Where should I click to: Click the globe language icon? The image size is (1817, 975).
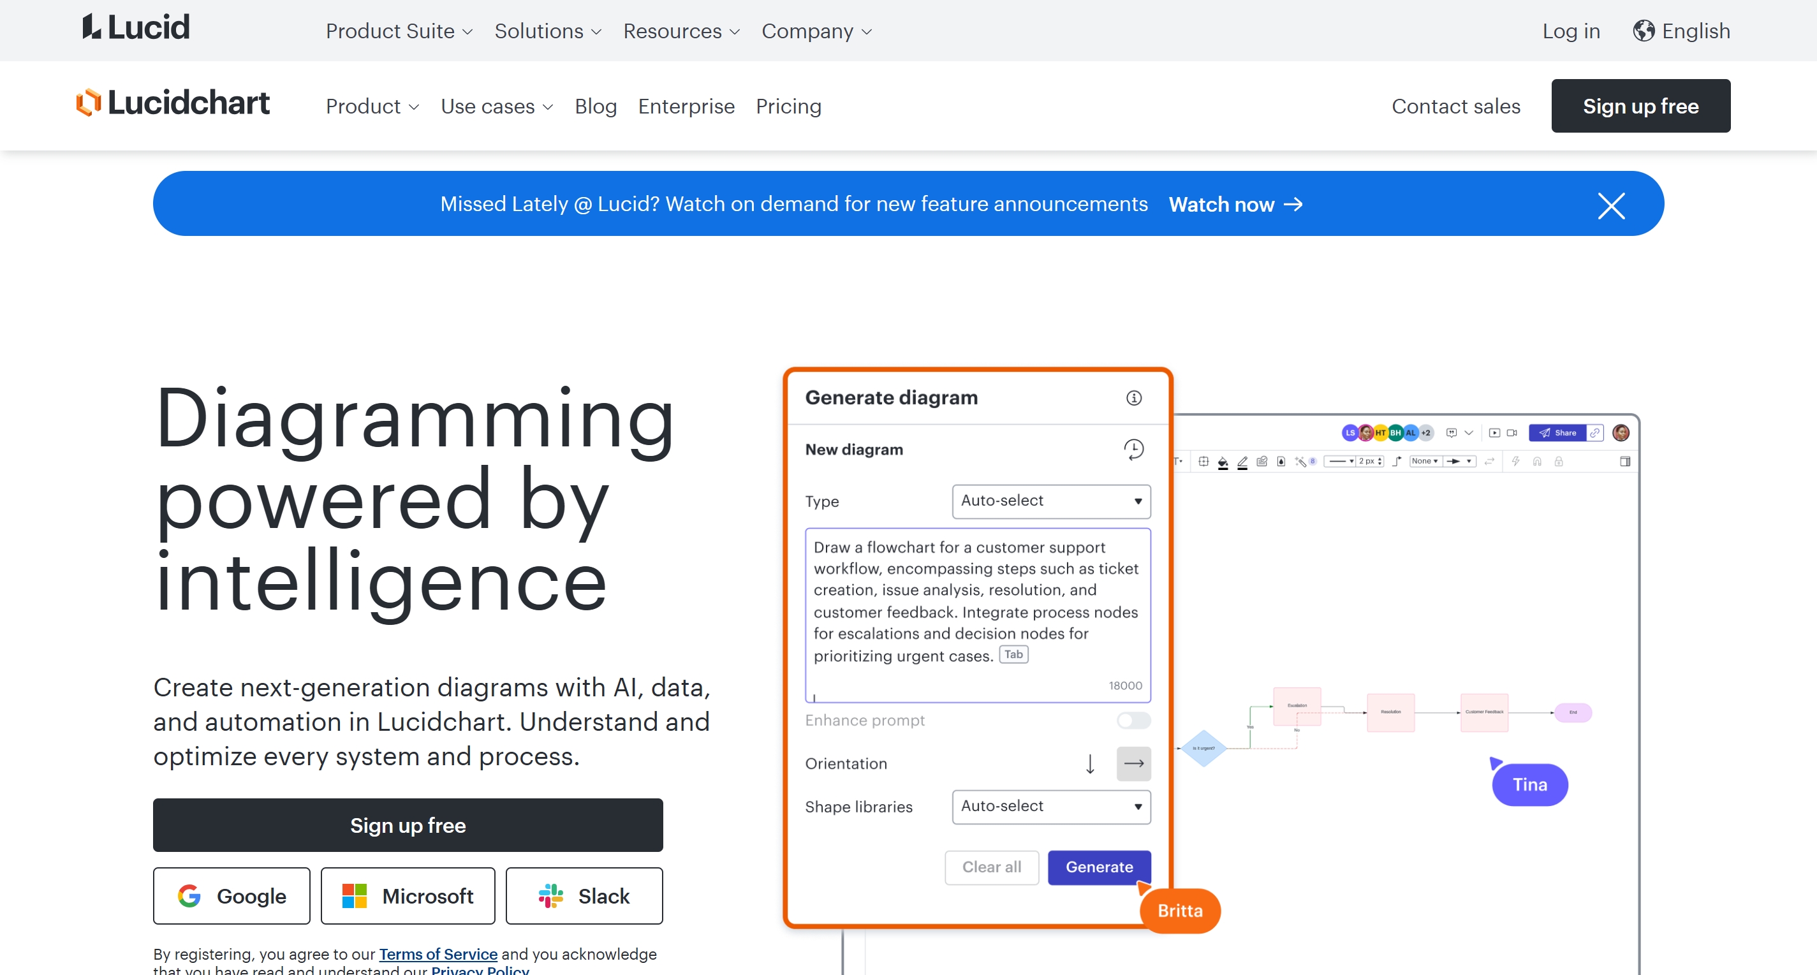click(x=1644, y=31)
